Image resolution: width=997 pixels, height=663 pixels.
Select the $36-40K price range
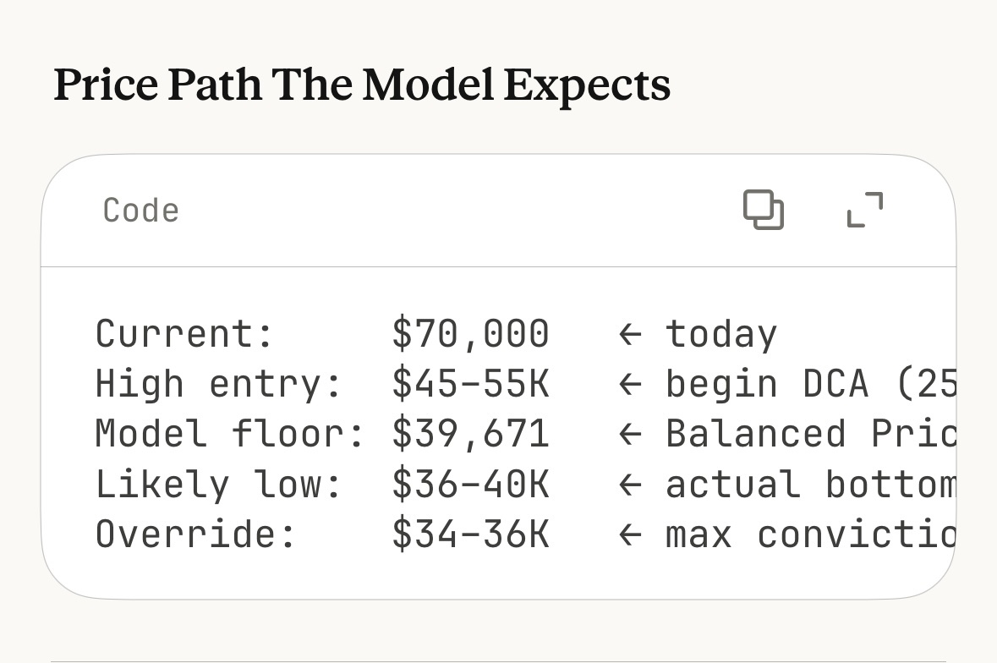[x=470, y=485]
